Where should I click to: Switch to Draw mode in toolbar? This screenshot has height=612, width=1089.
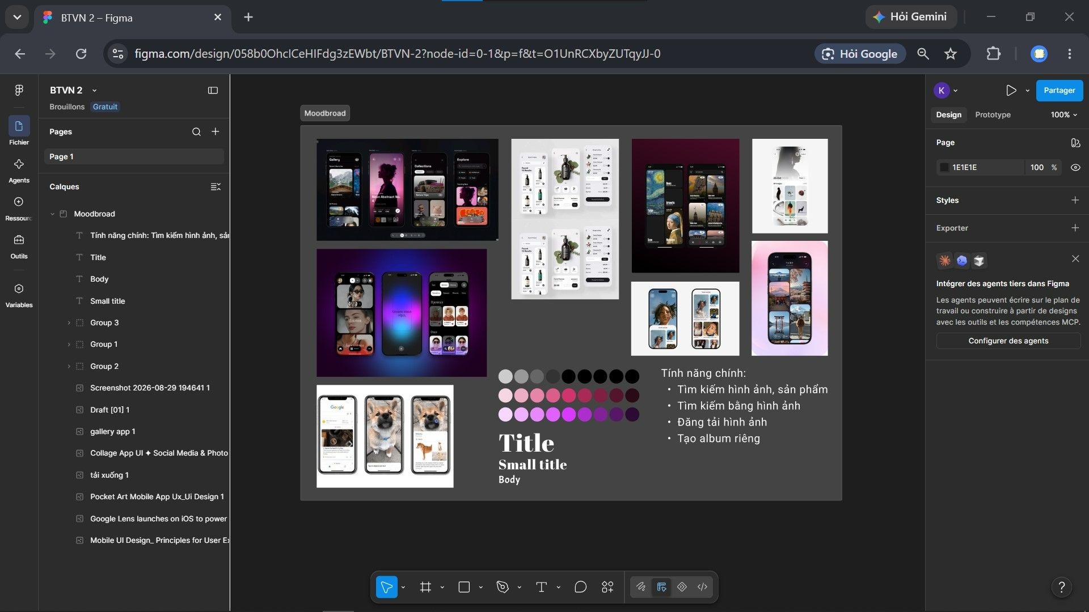click(x=641, y=587)
